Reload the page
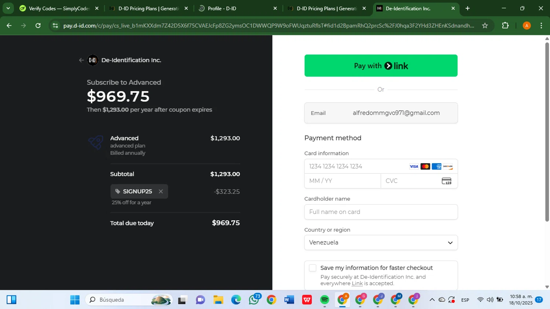The width and height of the screenshot is (550, 309). point(38,26)
